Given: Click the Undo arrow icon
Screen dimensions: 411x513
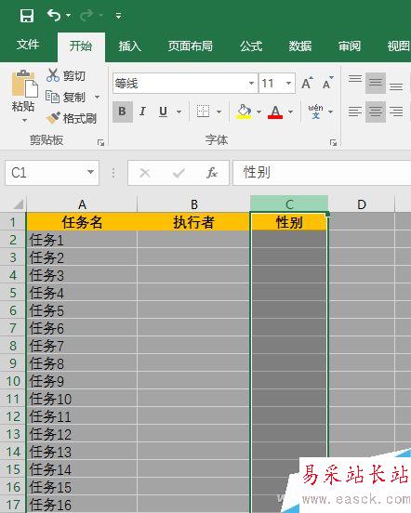Looking at the screenshot, I should (54, 15).
